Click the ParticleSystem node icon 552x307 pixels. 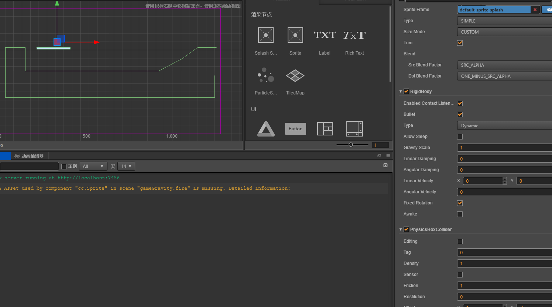pyautogui.click(x=266, y=75)
